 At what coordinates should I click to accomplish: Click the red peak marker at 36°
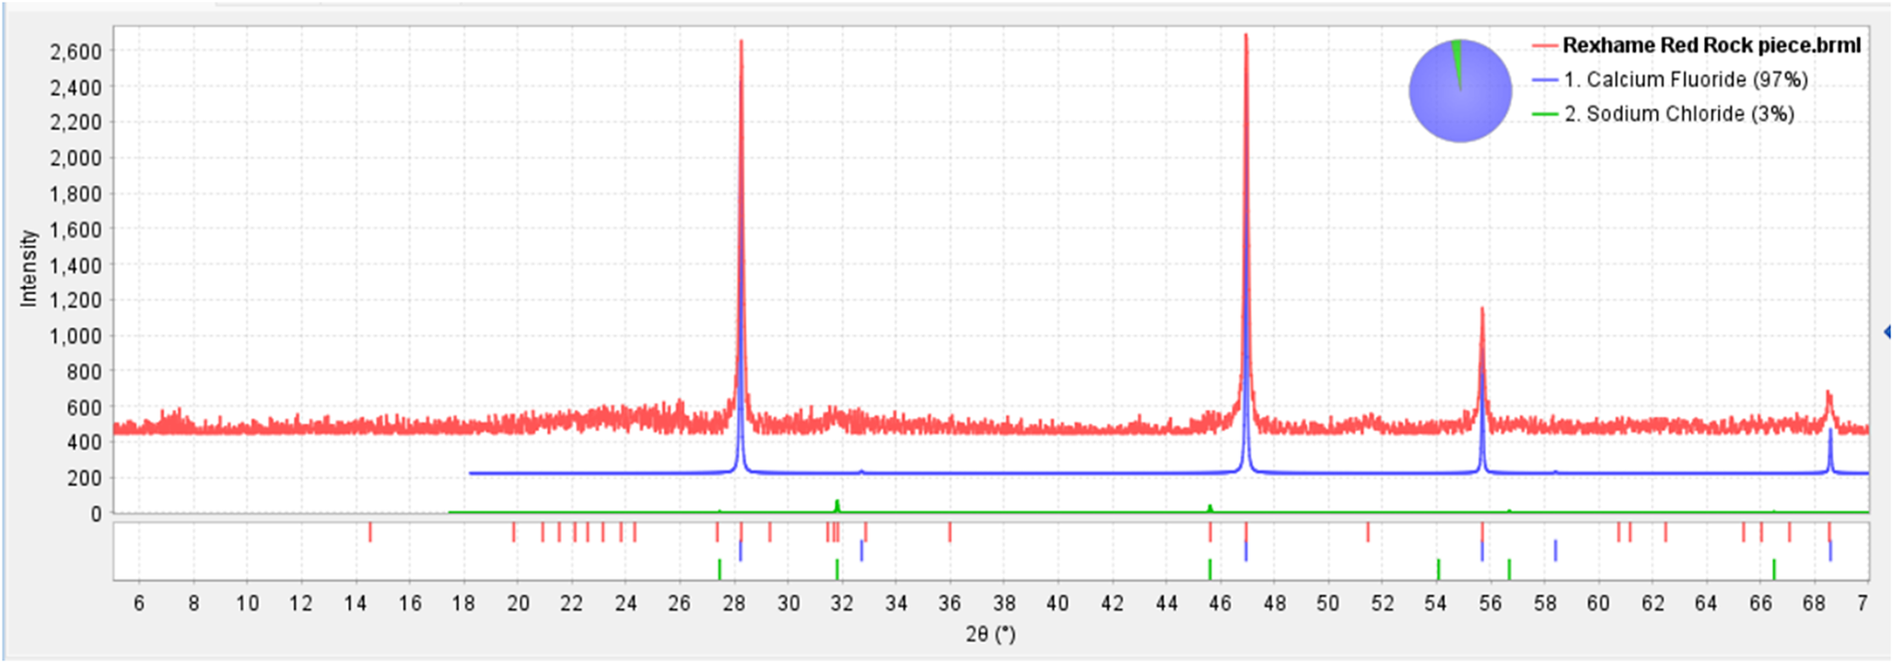950,532
